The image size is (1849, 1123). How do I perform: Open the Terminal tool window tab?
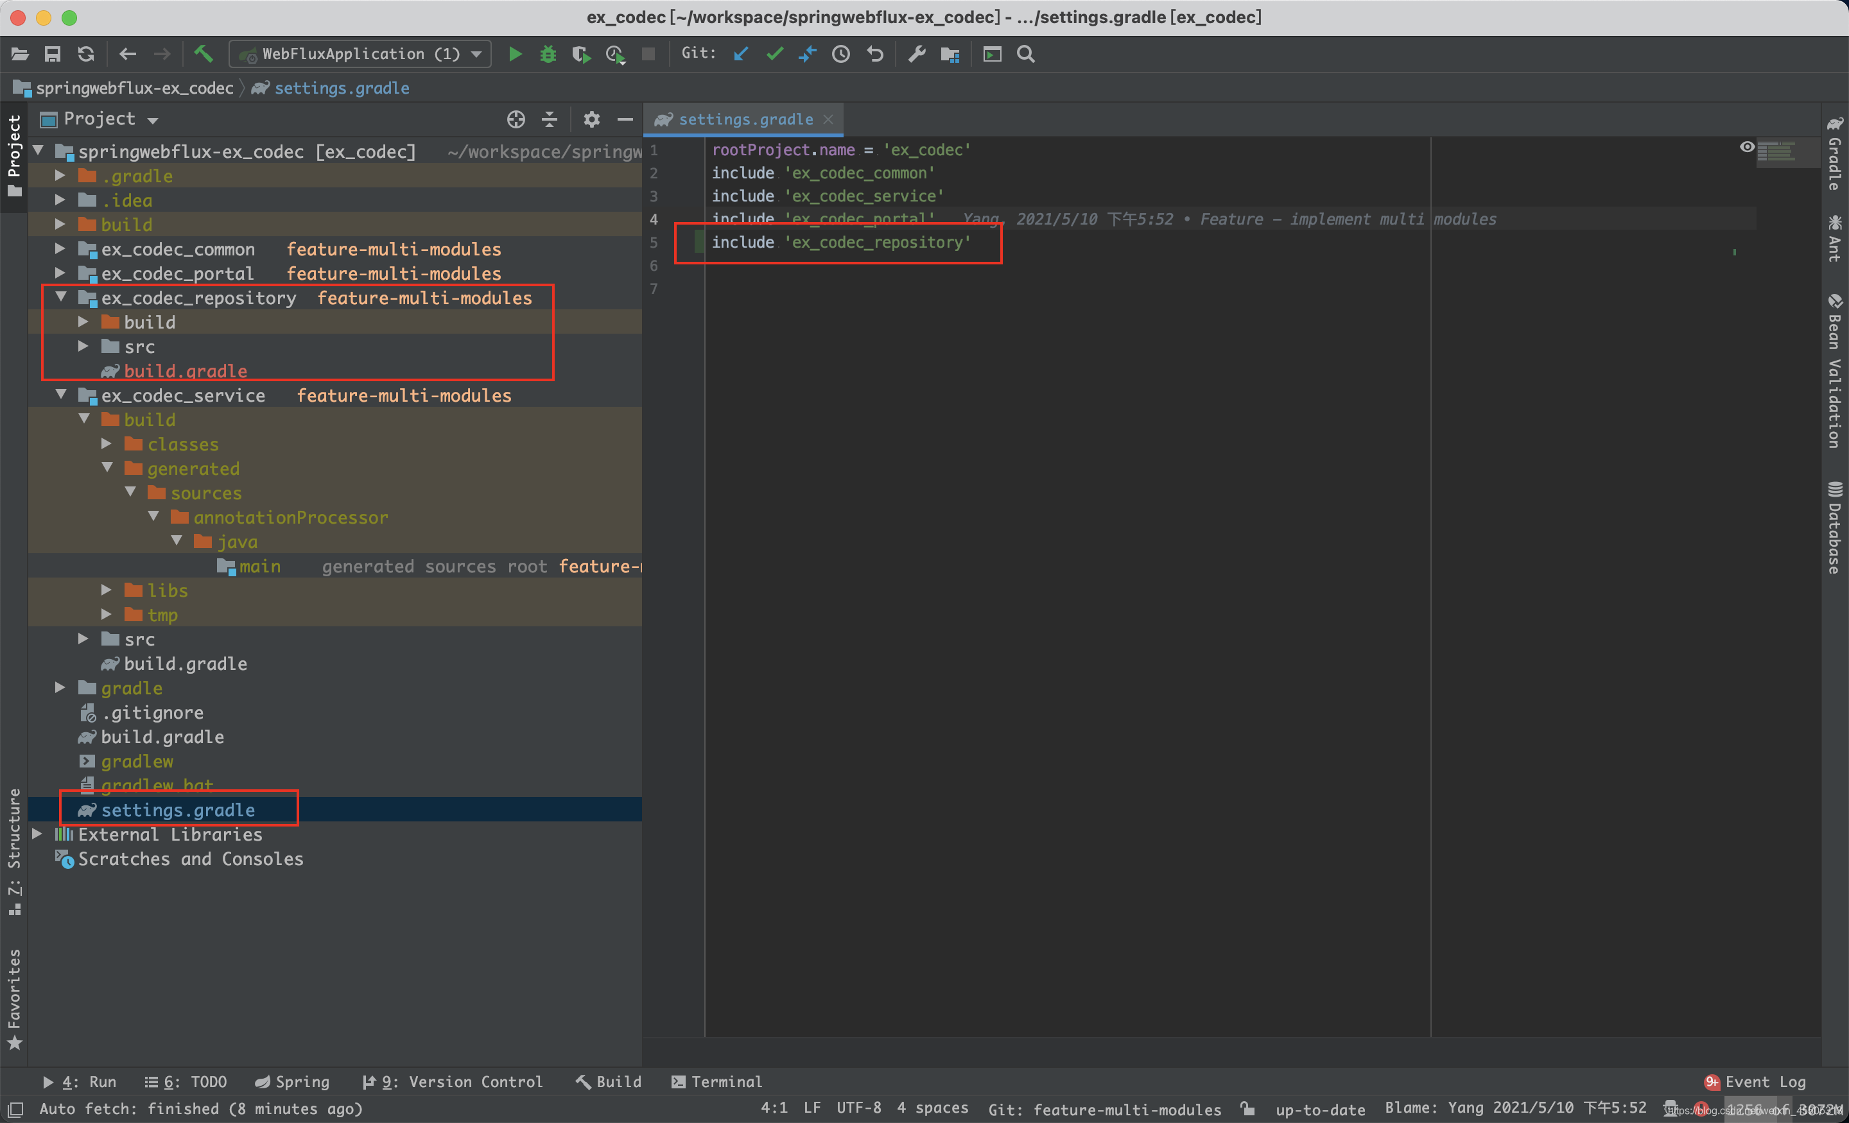pos(716,1082)
